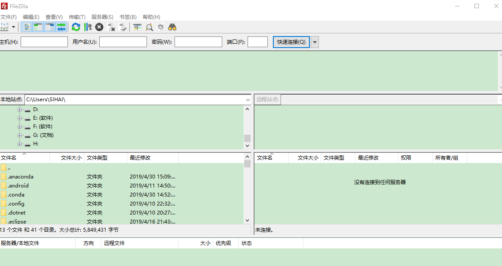Click the scroll thumb in local tree scrollbar
The width and height of the screenshot is (502, 266).
point(247,138)
